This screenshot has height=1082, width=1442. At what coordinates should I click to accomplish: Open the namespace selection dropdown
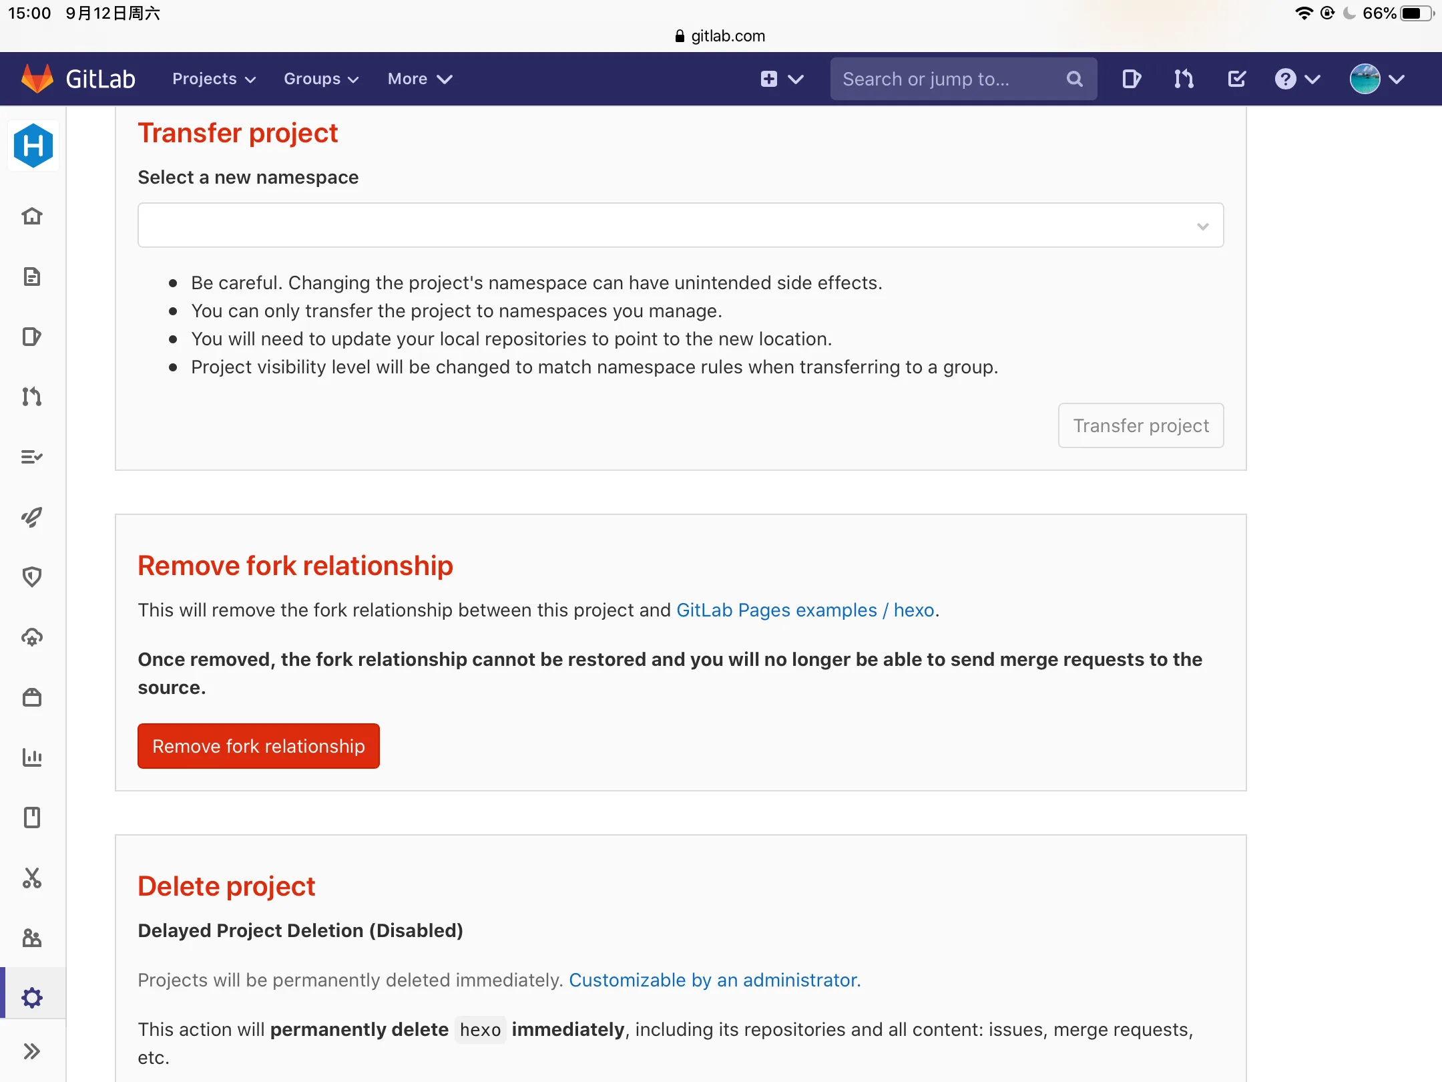point(680,226)
